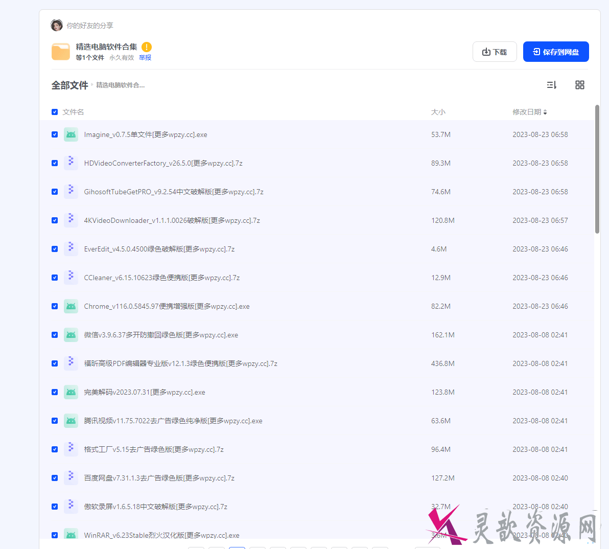The width and height of the screenshot is (609, 549).
Task: Click the exe icon for Imagine_v0.7.5
Action: coord(71,134)
